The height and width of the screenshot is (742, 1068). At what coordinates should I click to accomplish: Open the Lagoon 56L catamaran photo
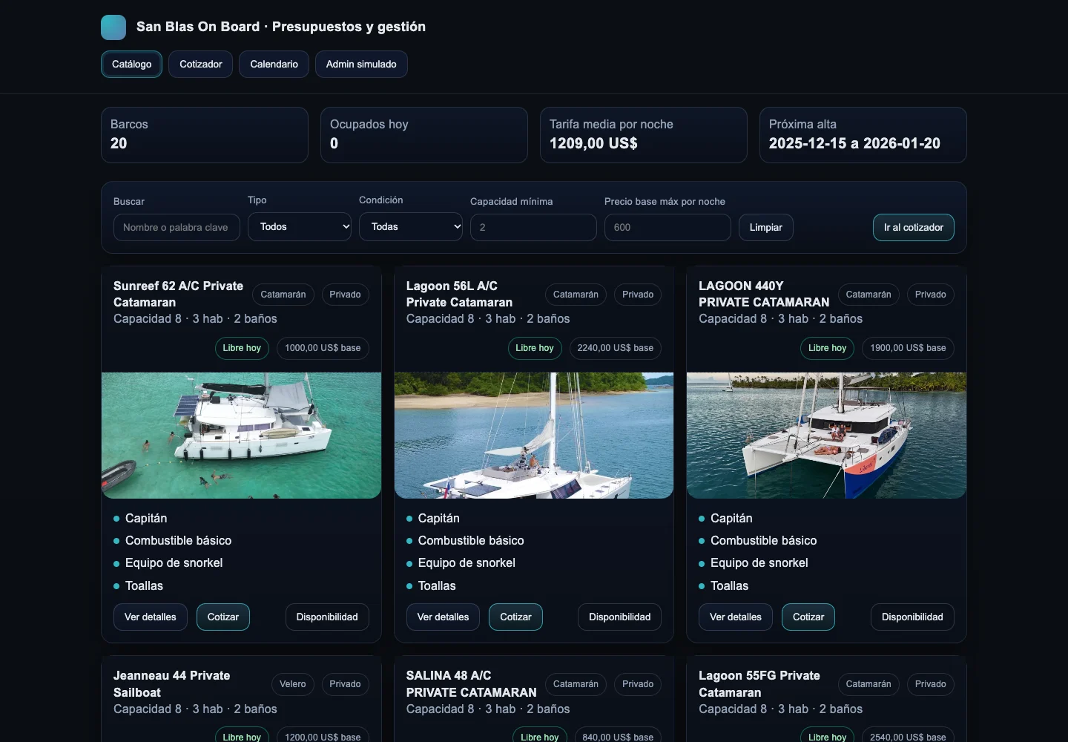(x=534, y=436)
